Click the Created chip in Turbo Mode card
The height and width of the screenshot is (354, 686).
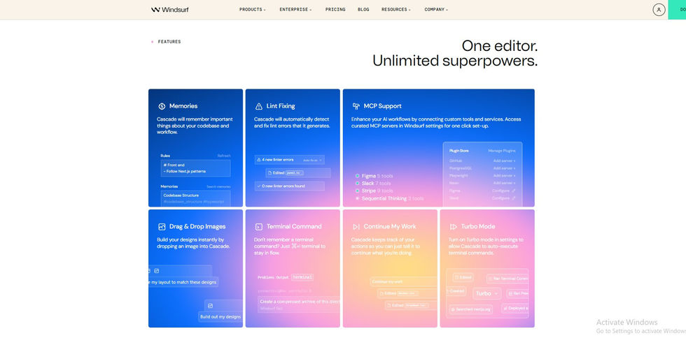click(456, 290)
